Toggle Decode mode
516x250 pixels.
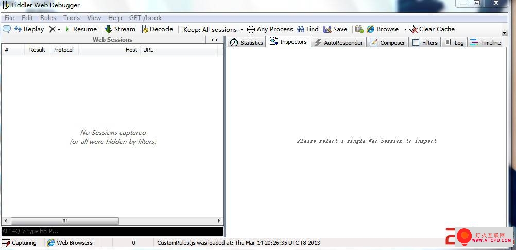point(157,29)
